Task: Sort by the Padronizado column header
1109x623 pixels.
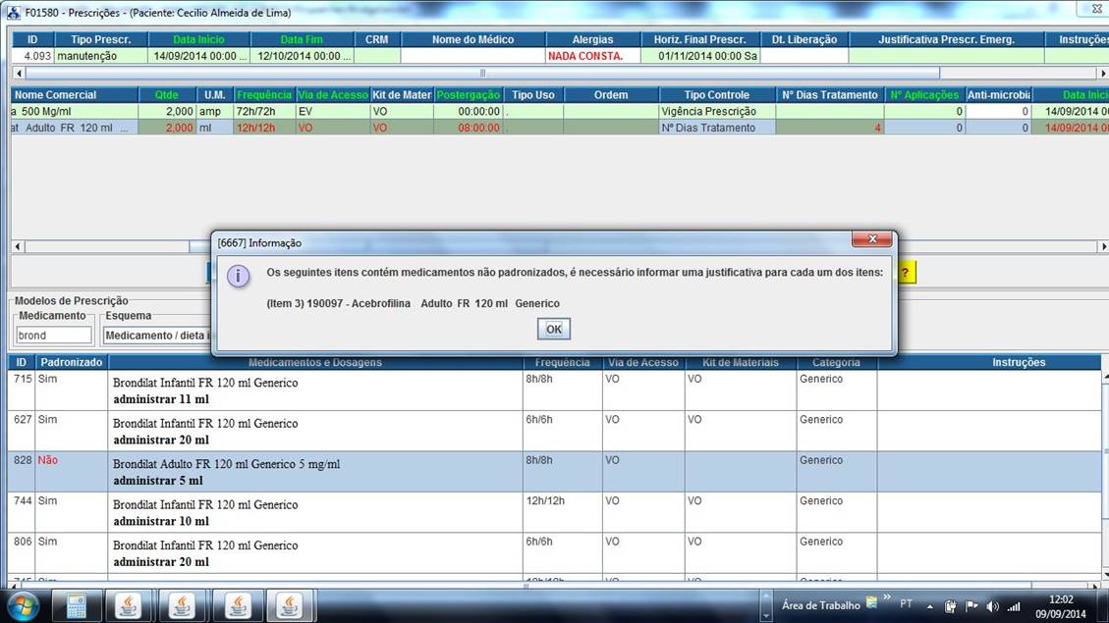Action: pyautogui.click(x=71, y=362)
